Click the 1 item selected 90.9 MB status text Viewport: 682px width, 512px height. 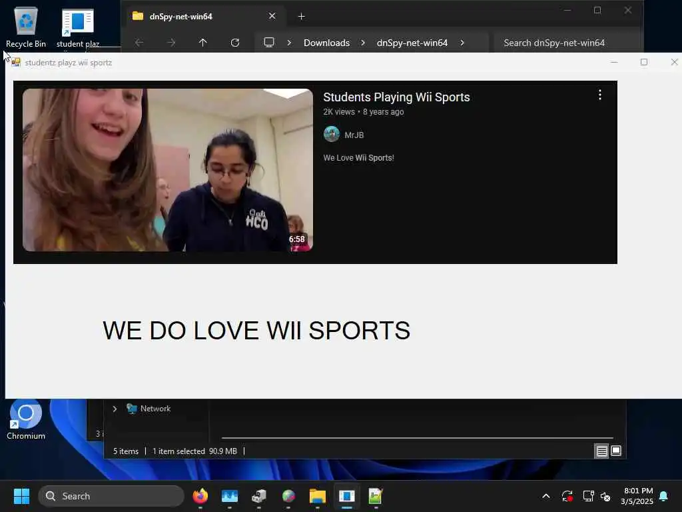[194, 451]
